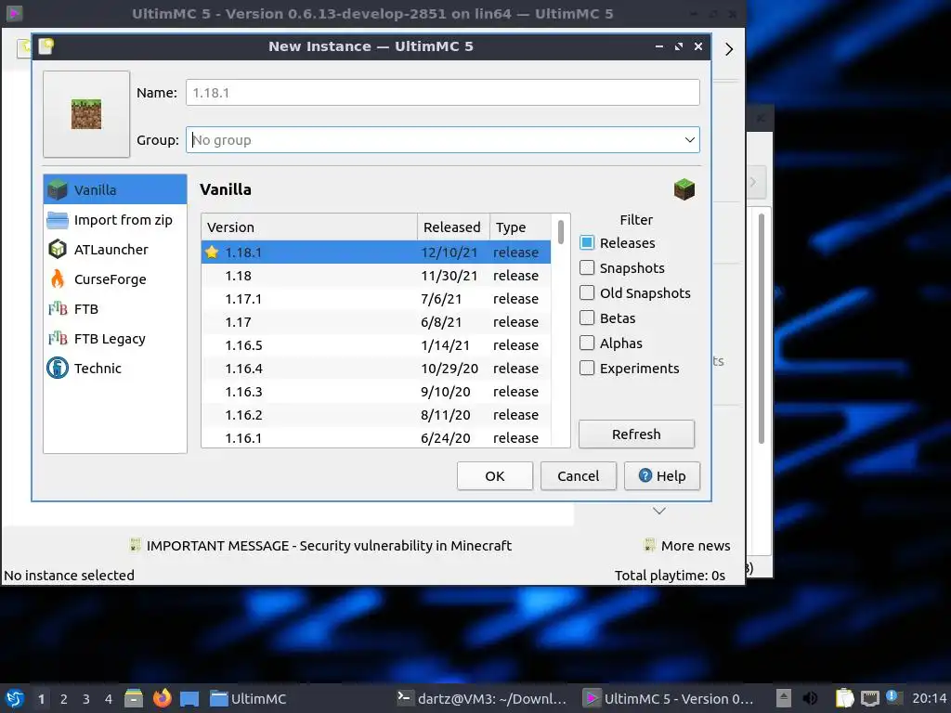Click the show desktop taskbar icon
The width and height of the screenshot is (951, 713).
coord(189,698)
